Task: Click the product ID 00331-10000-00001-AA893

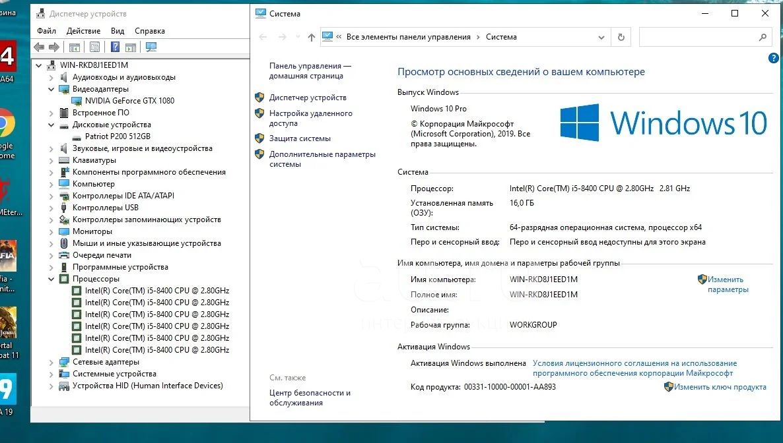Action: pos(510,386)
